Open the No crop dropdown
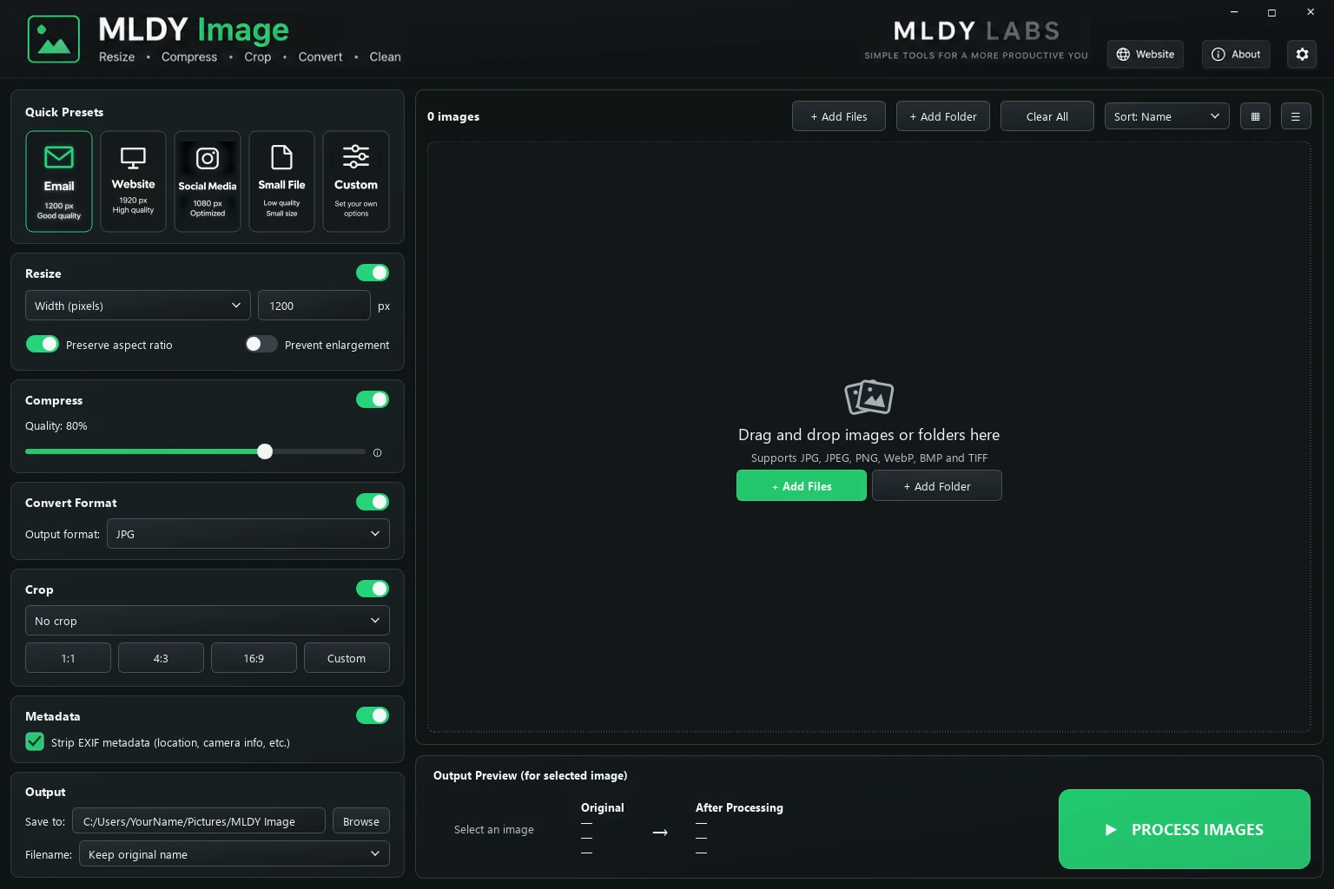The height and width of the screenshot is (889, 1334). tap(208, 621)
